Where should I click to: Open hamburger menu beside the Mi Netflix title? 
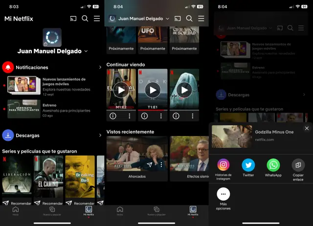(97, 19)
